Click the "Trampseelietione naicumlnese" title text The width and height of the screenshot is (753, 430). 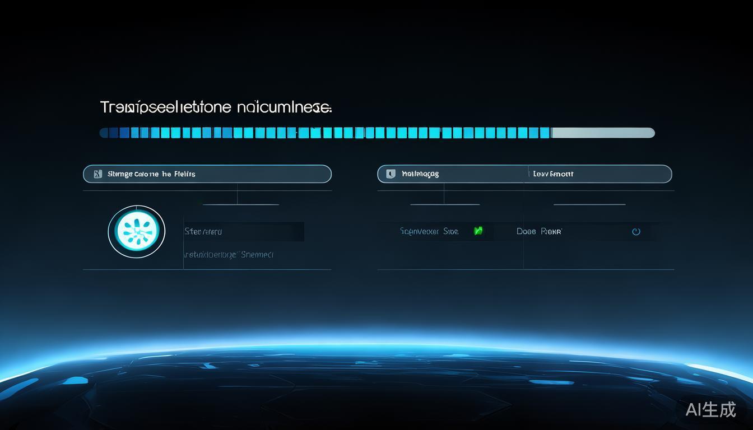(x=216, y=107)
